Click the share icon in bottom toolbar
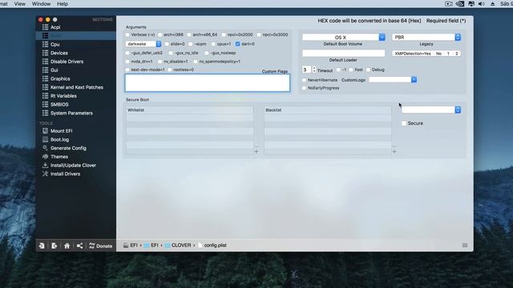This screenshot has height=288, width=513. 79,246
